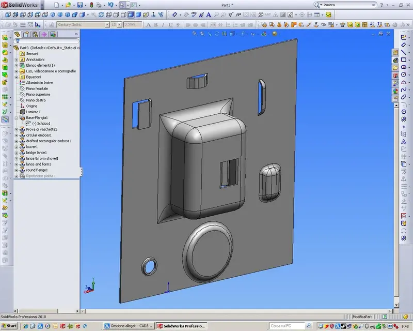The height and width of the screenshot is (331, 413).
Task: Click the Smart Dimension icon
Action: 174,15
